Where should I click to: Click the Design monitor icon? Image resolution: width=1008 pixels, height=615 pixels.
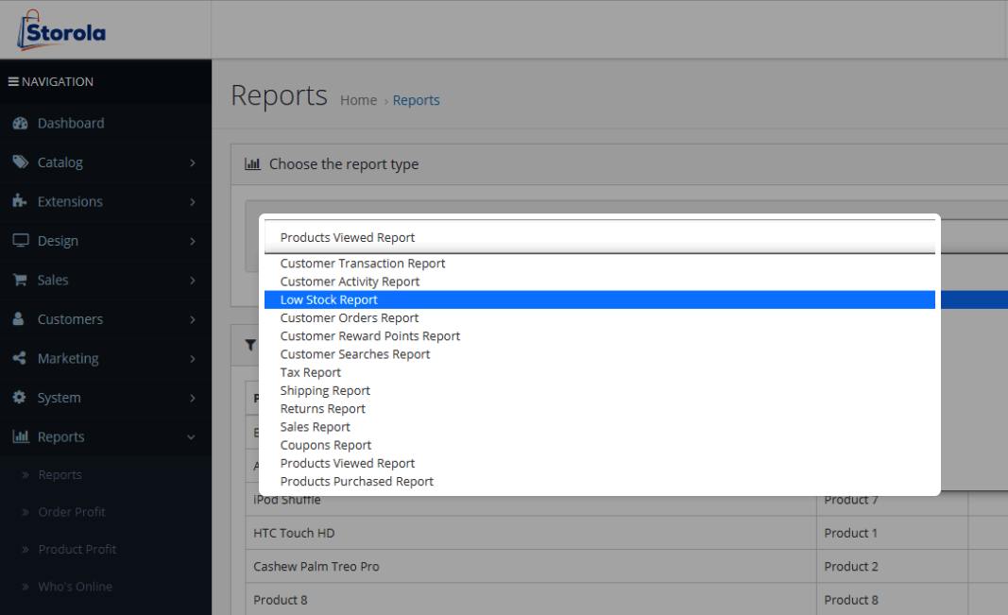(20, 241)
